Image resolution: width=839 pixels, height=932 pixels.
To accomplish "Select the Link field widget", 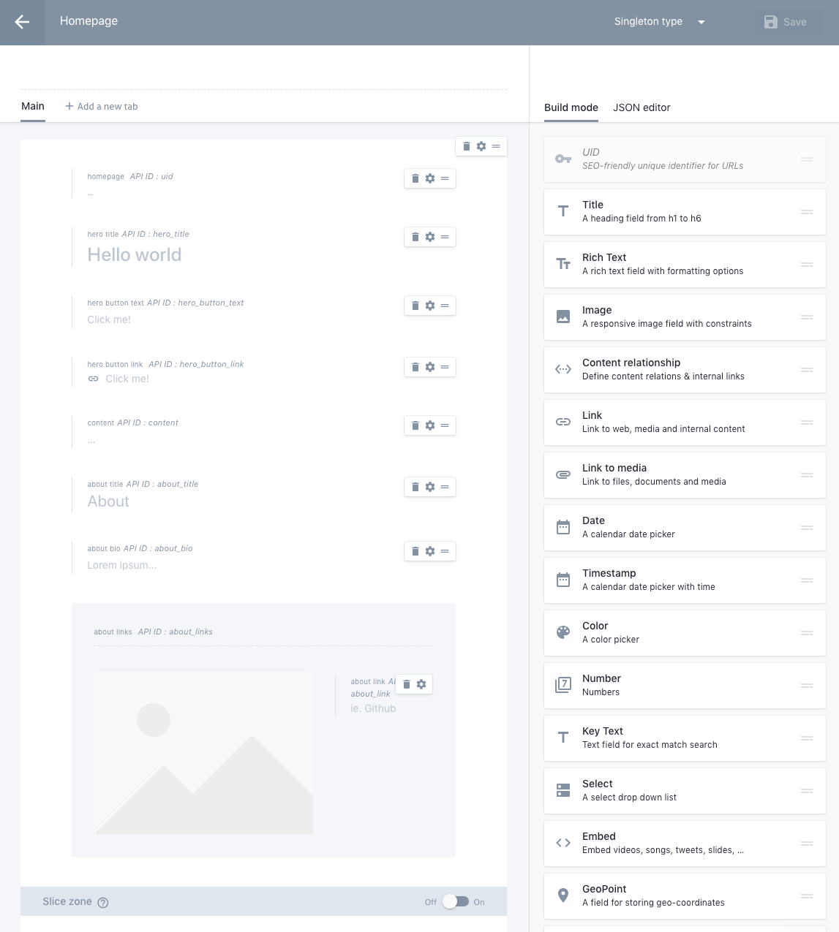I will click(x=685, y=423).
